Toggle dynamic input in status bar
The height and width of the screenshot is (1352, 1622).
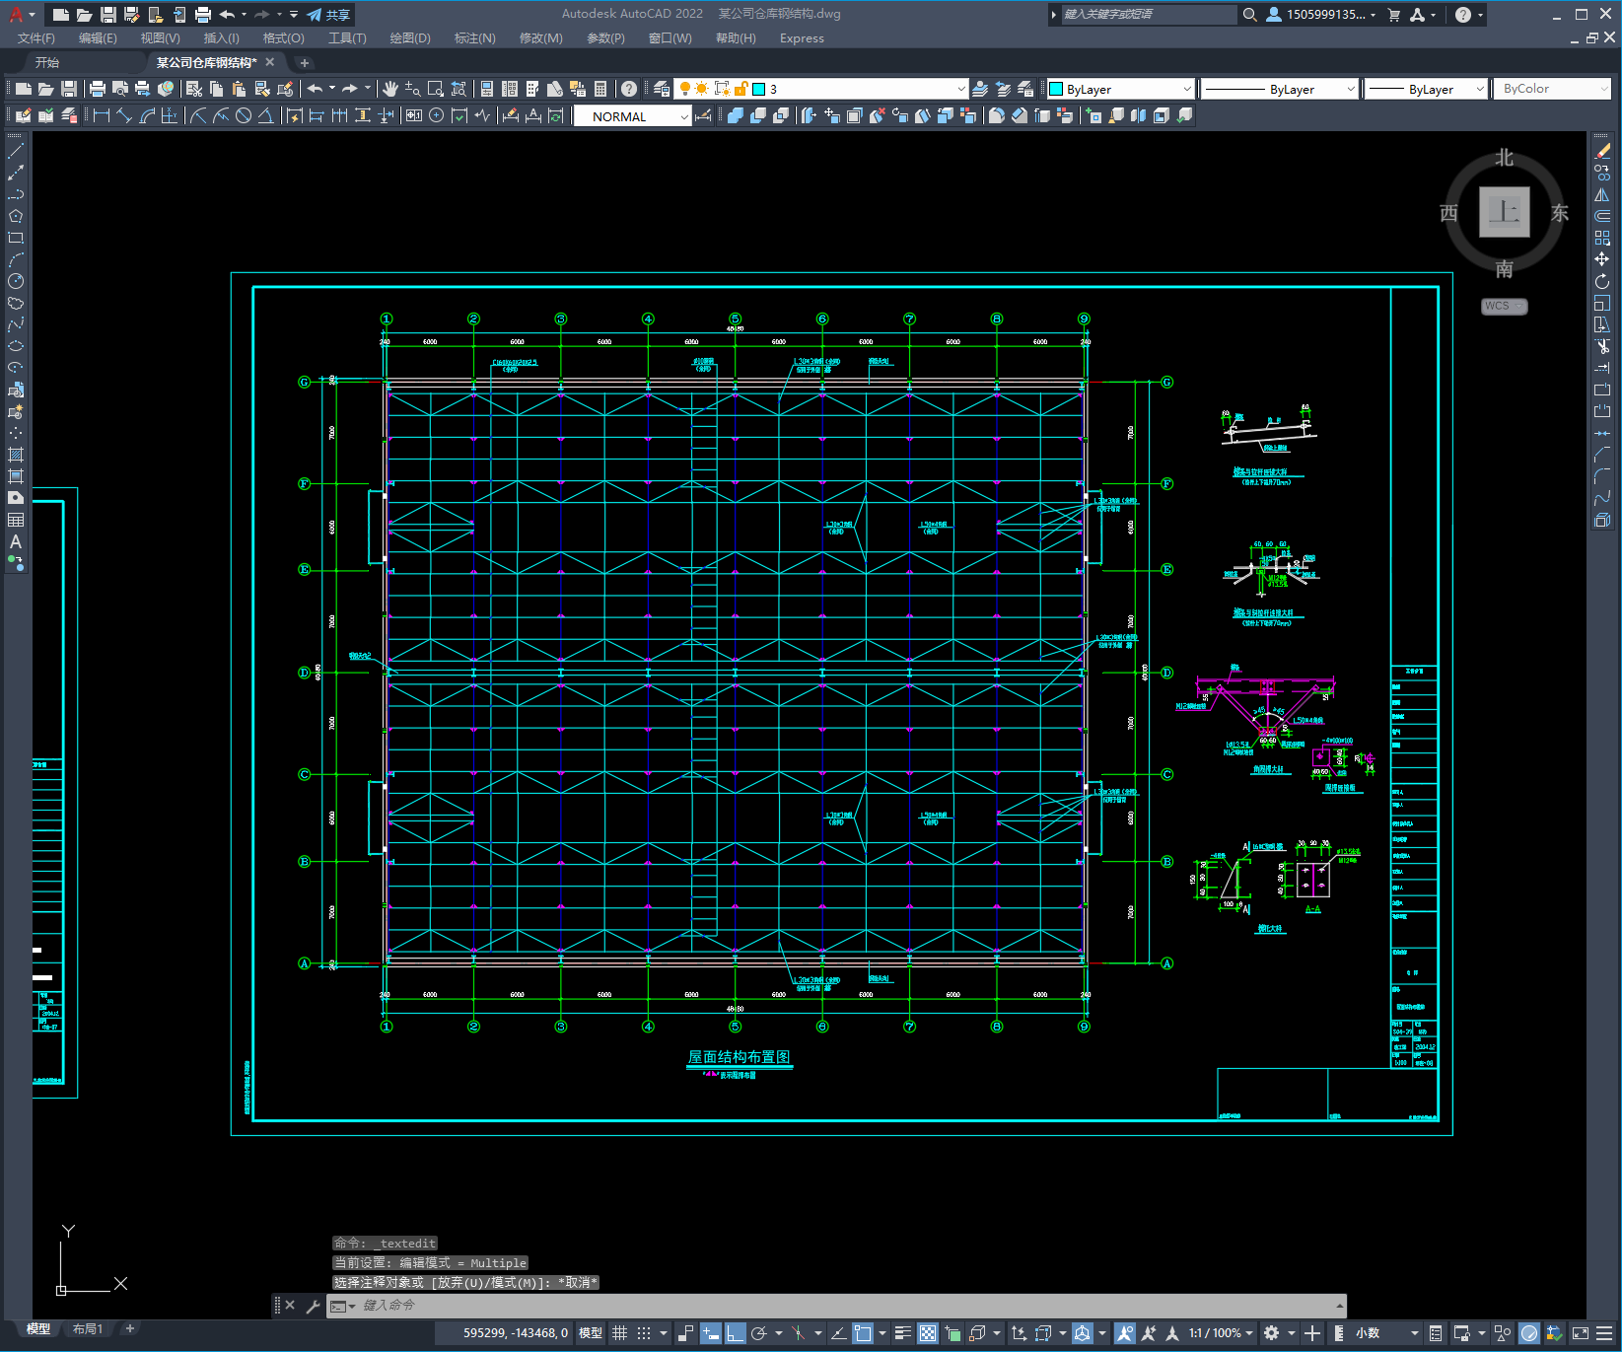point(711,1333)
